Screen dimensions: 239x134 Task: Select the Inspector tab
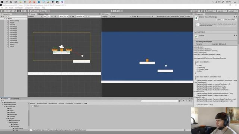tap(199, 14)
